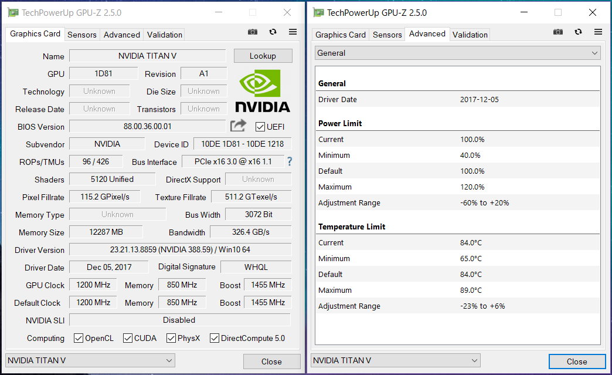The height and width of the screenshot is (375, 612).
Task: Open NVIDIA TITAN V GPU selector in right window
Action: [395, 360]
